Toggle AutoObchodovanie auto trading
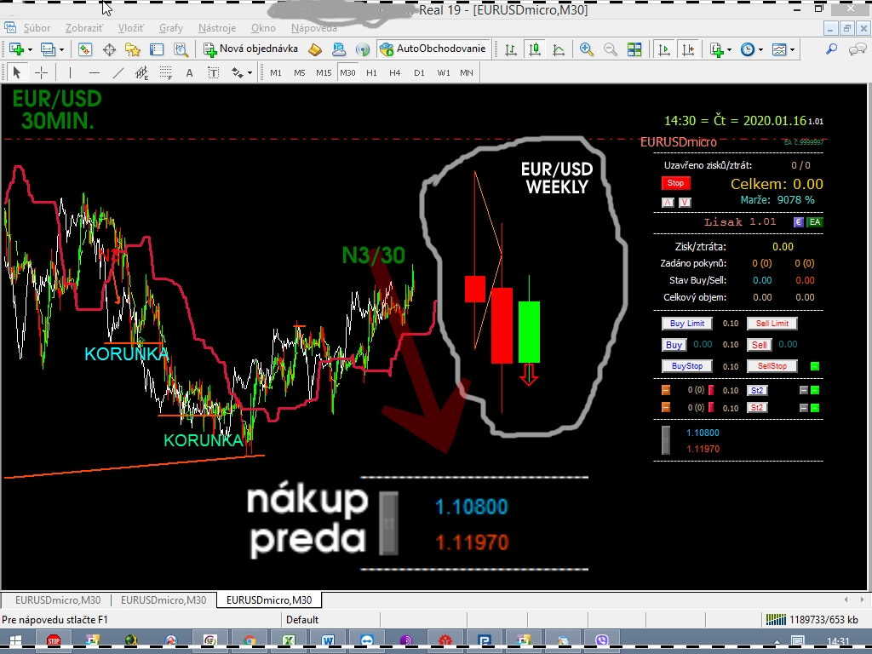This screenshot has height=654, width=872. (x=433, y=49)
